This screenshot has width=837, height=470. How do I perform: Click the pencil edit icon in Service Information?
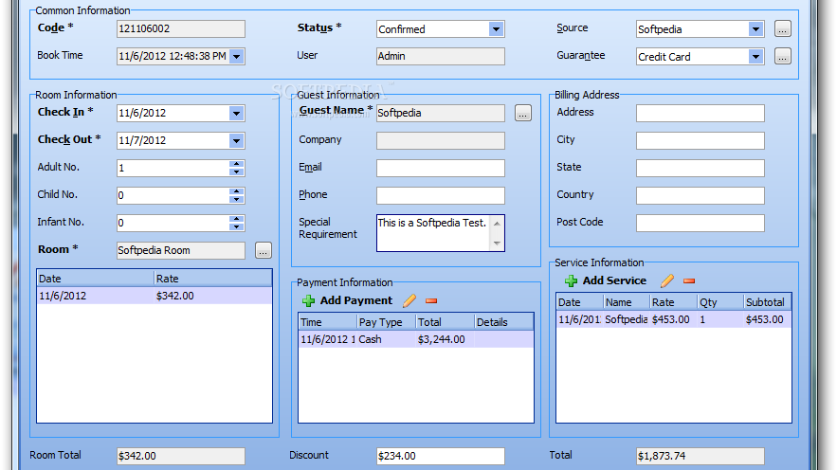point(667,280)
